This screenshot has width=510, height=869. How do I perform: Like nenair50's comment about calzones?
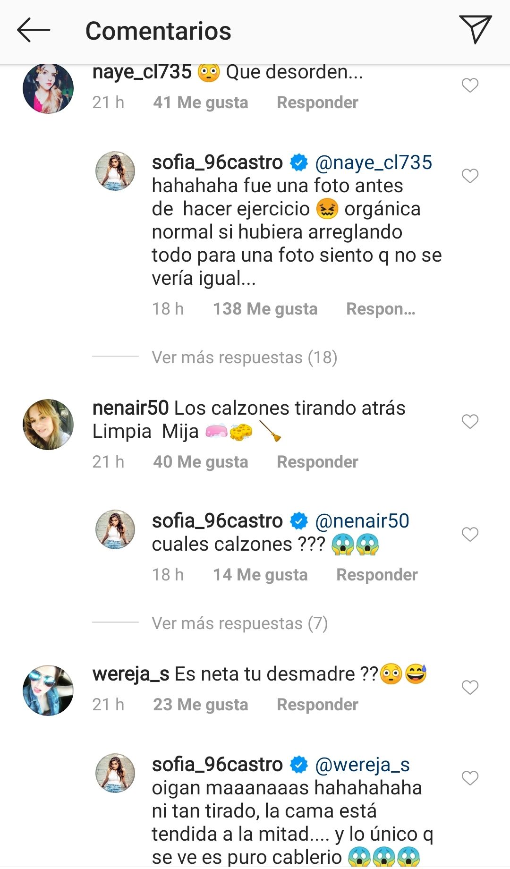point(470,421)
